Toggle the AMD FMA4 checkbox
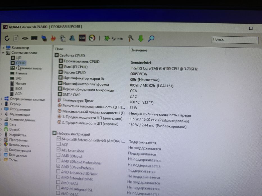 pos(58,182)
